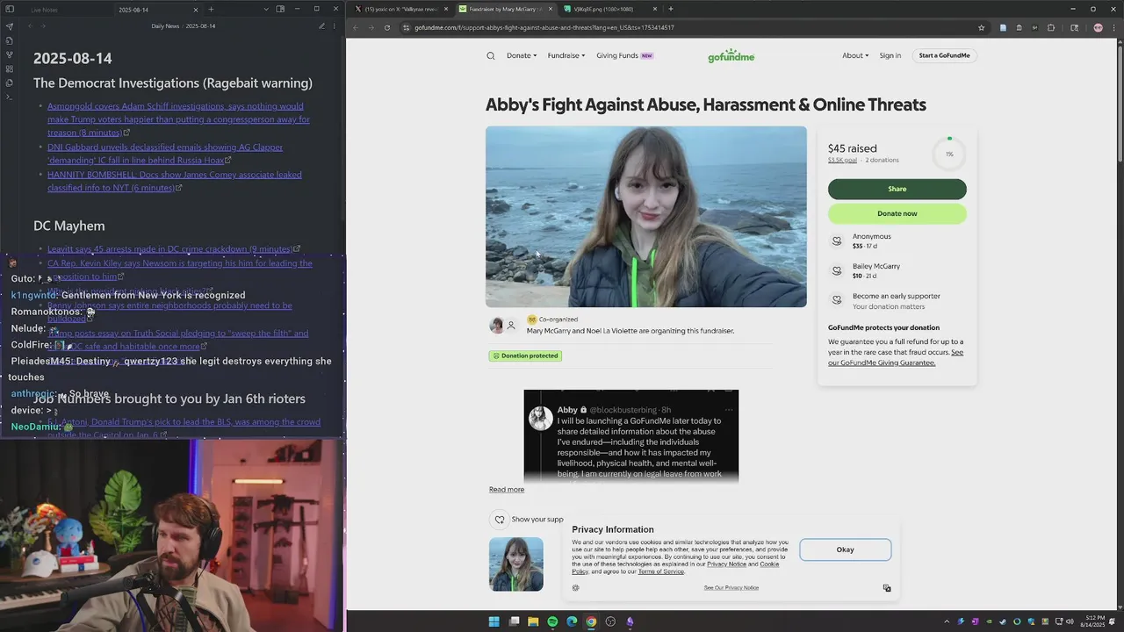Select the Bailey McGarry $10 donation entry
Image resolution: width=1124 pixels, height=632 pixels.
point(897,270)
